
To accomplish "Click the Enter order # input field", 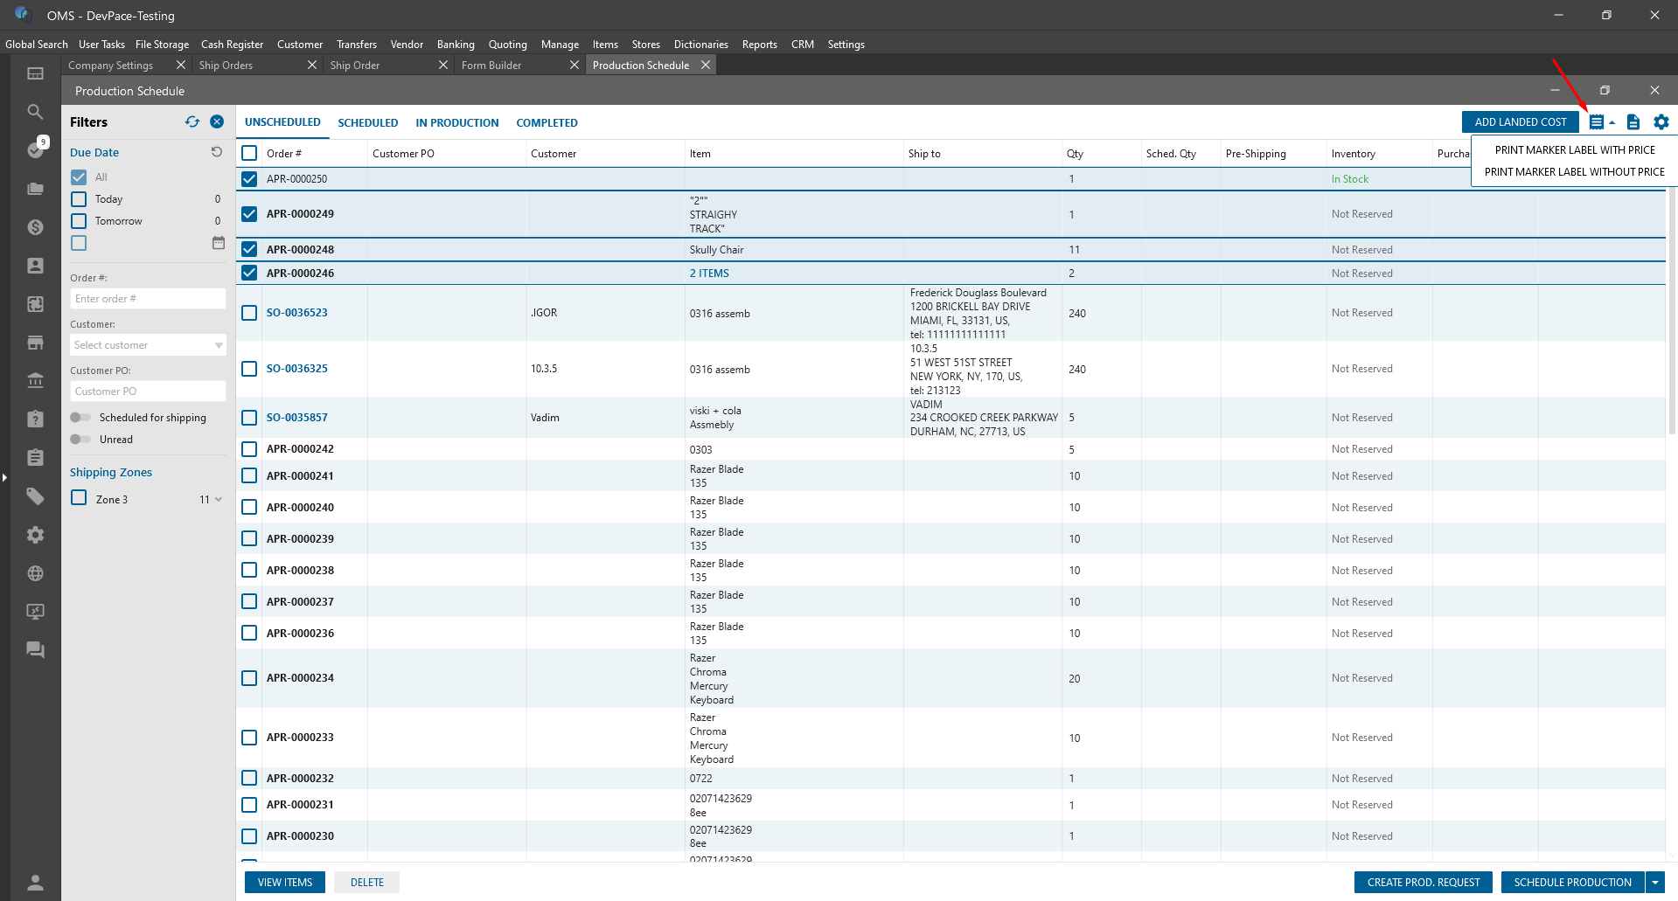I will [x=148, y=299].
